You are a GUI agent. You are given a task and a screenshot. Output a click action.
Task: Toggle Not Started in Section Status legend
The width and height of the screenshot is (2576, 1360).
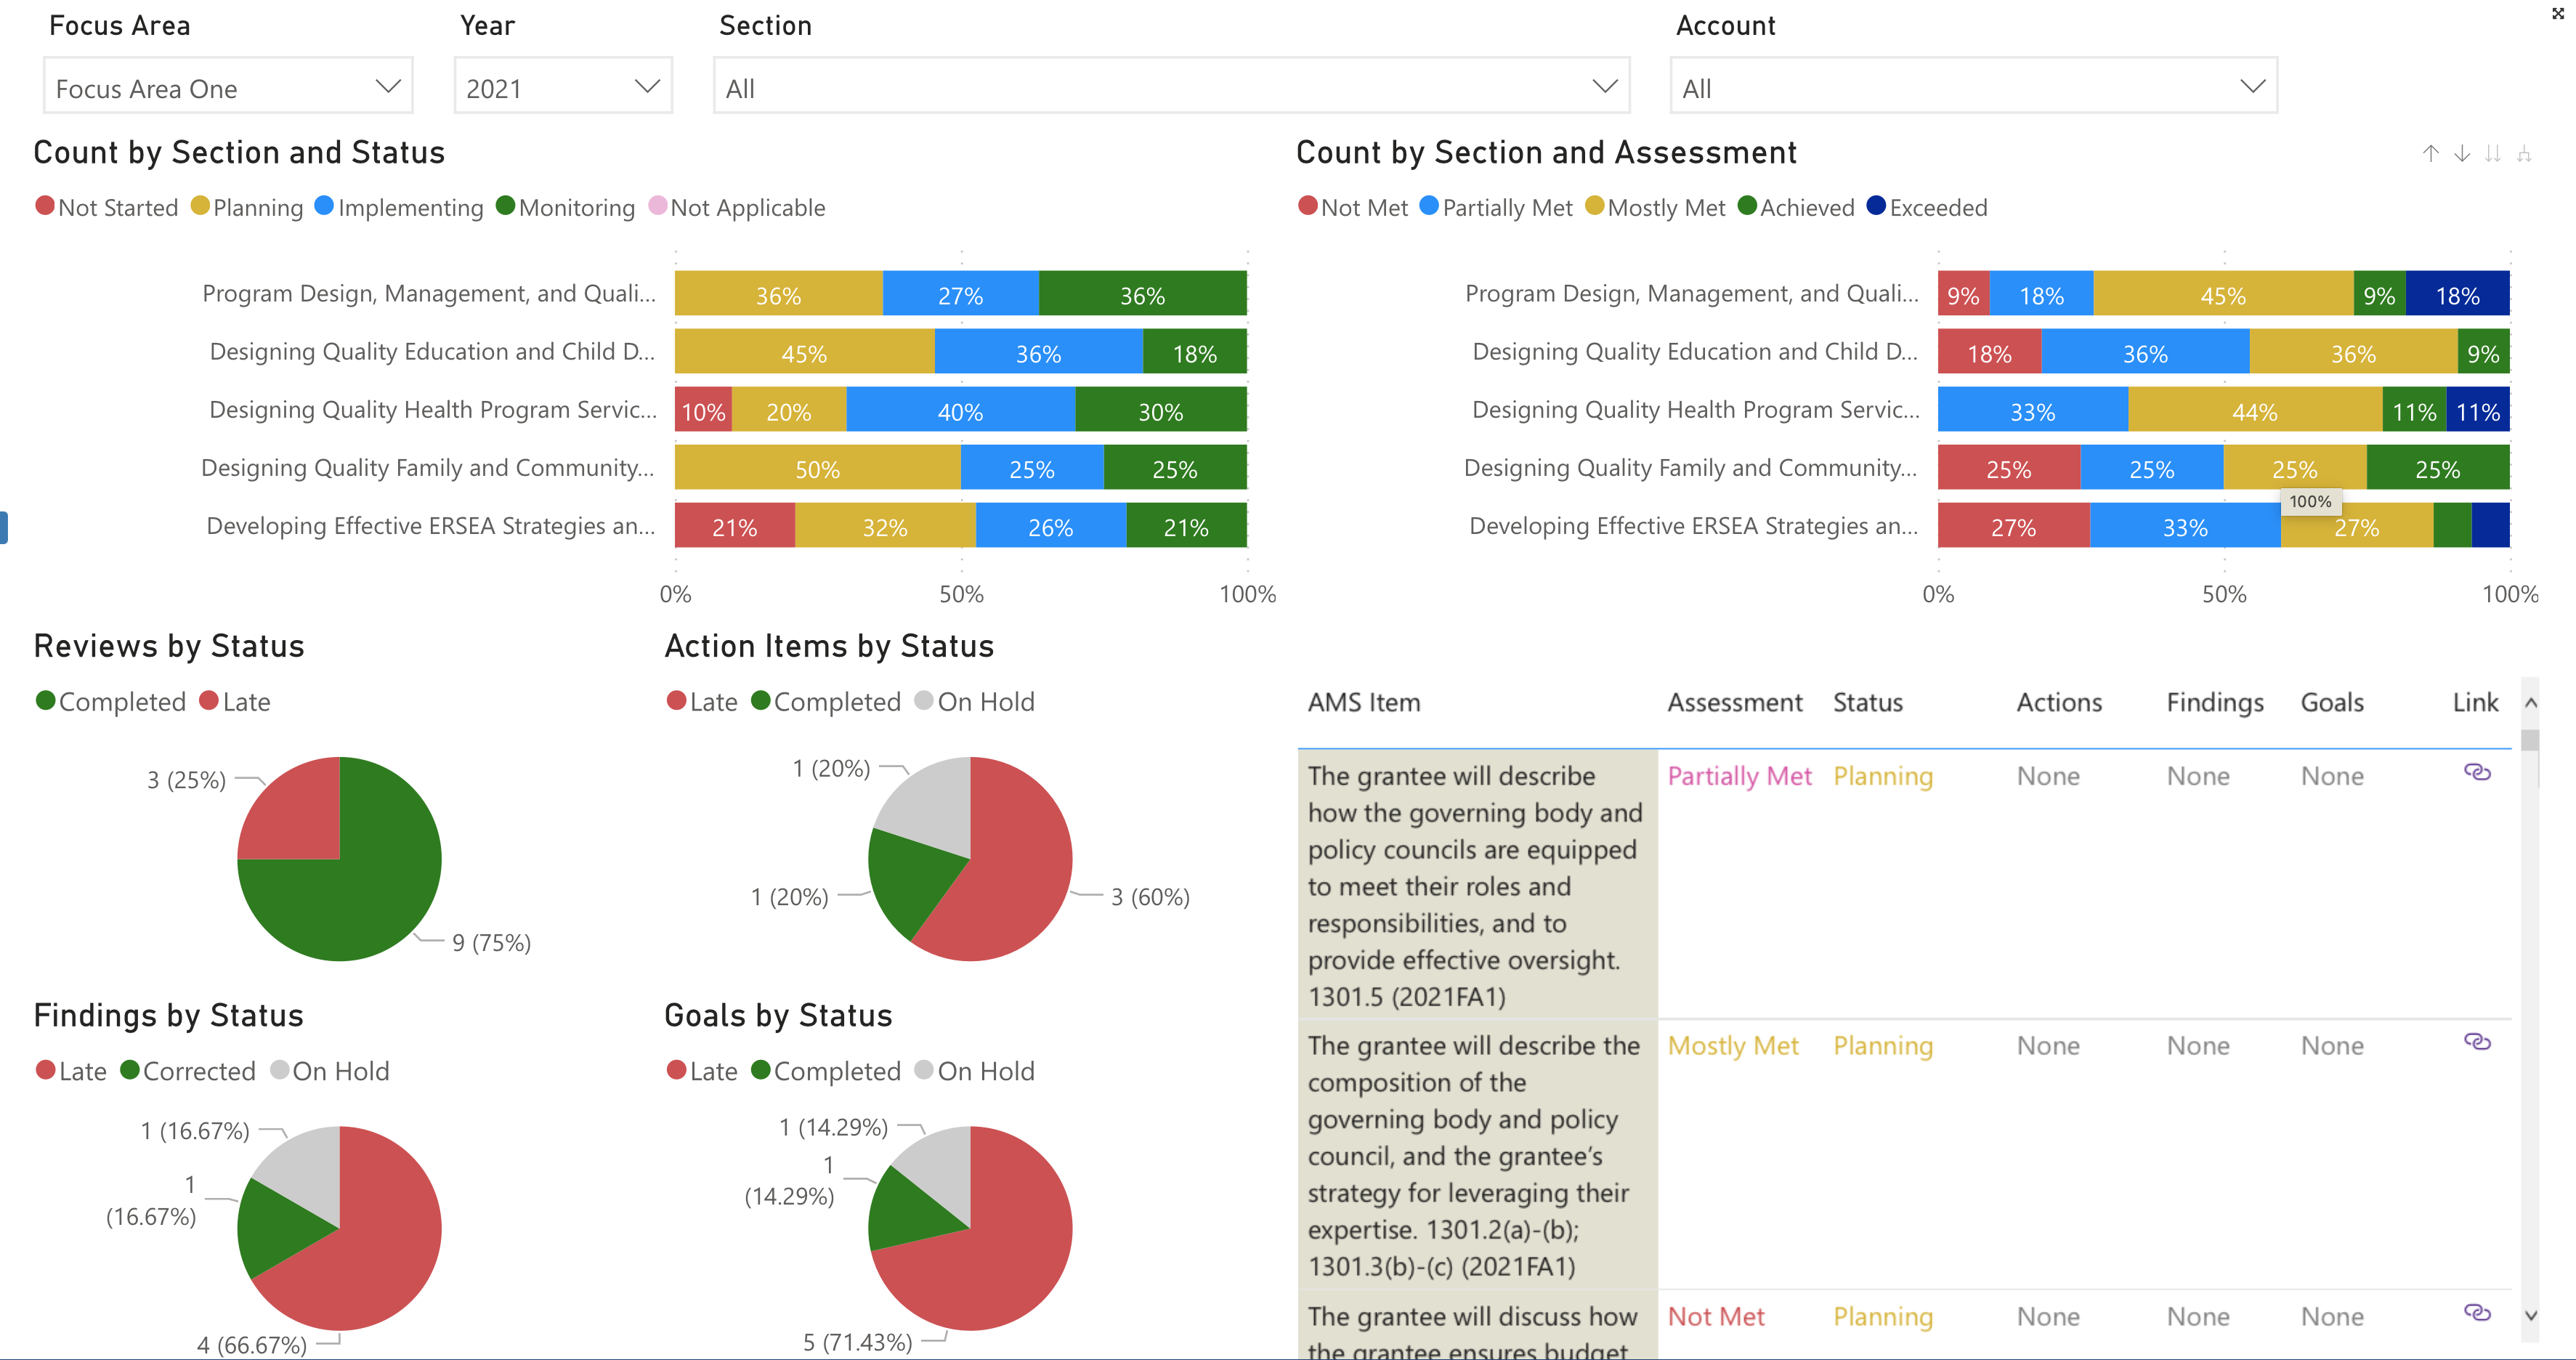[x=107, y=207]
